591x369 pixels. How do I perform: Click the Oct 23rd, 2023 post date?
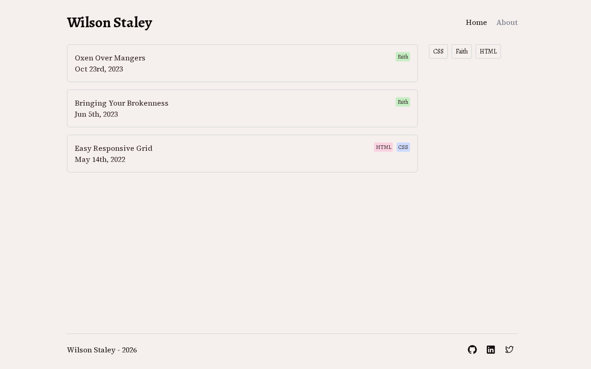pos(99,69)
